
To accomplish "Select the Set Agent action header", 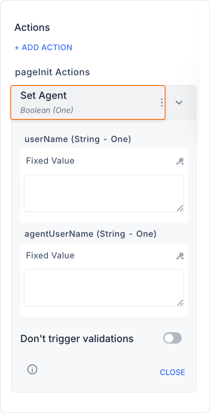I will [88, 102].
